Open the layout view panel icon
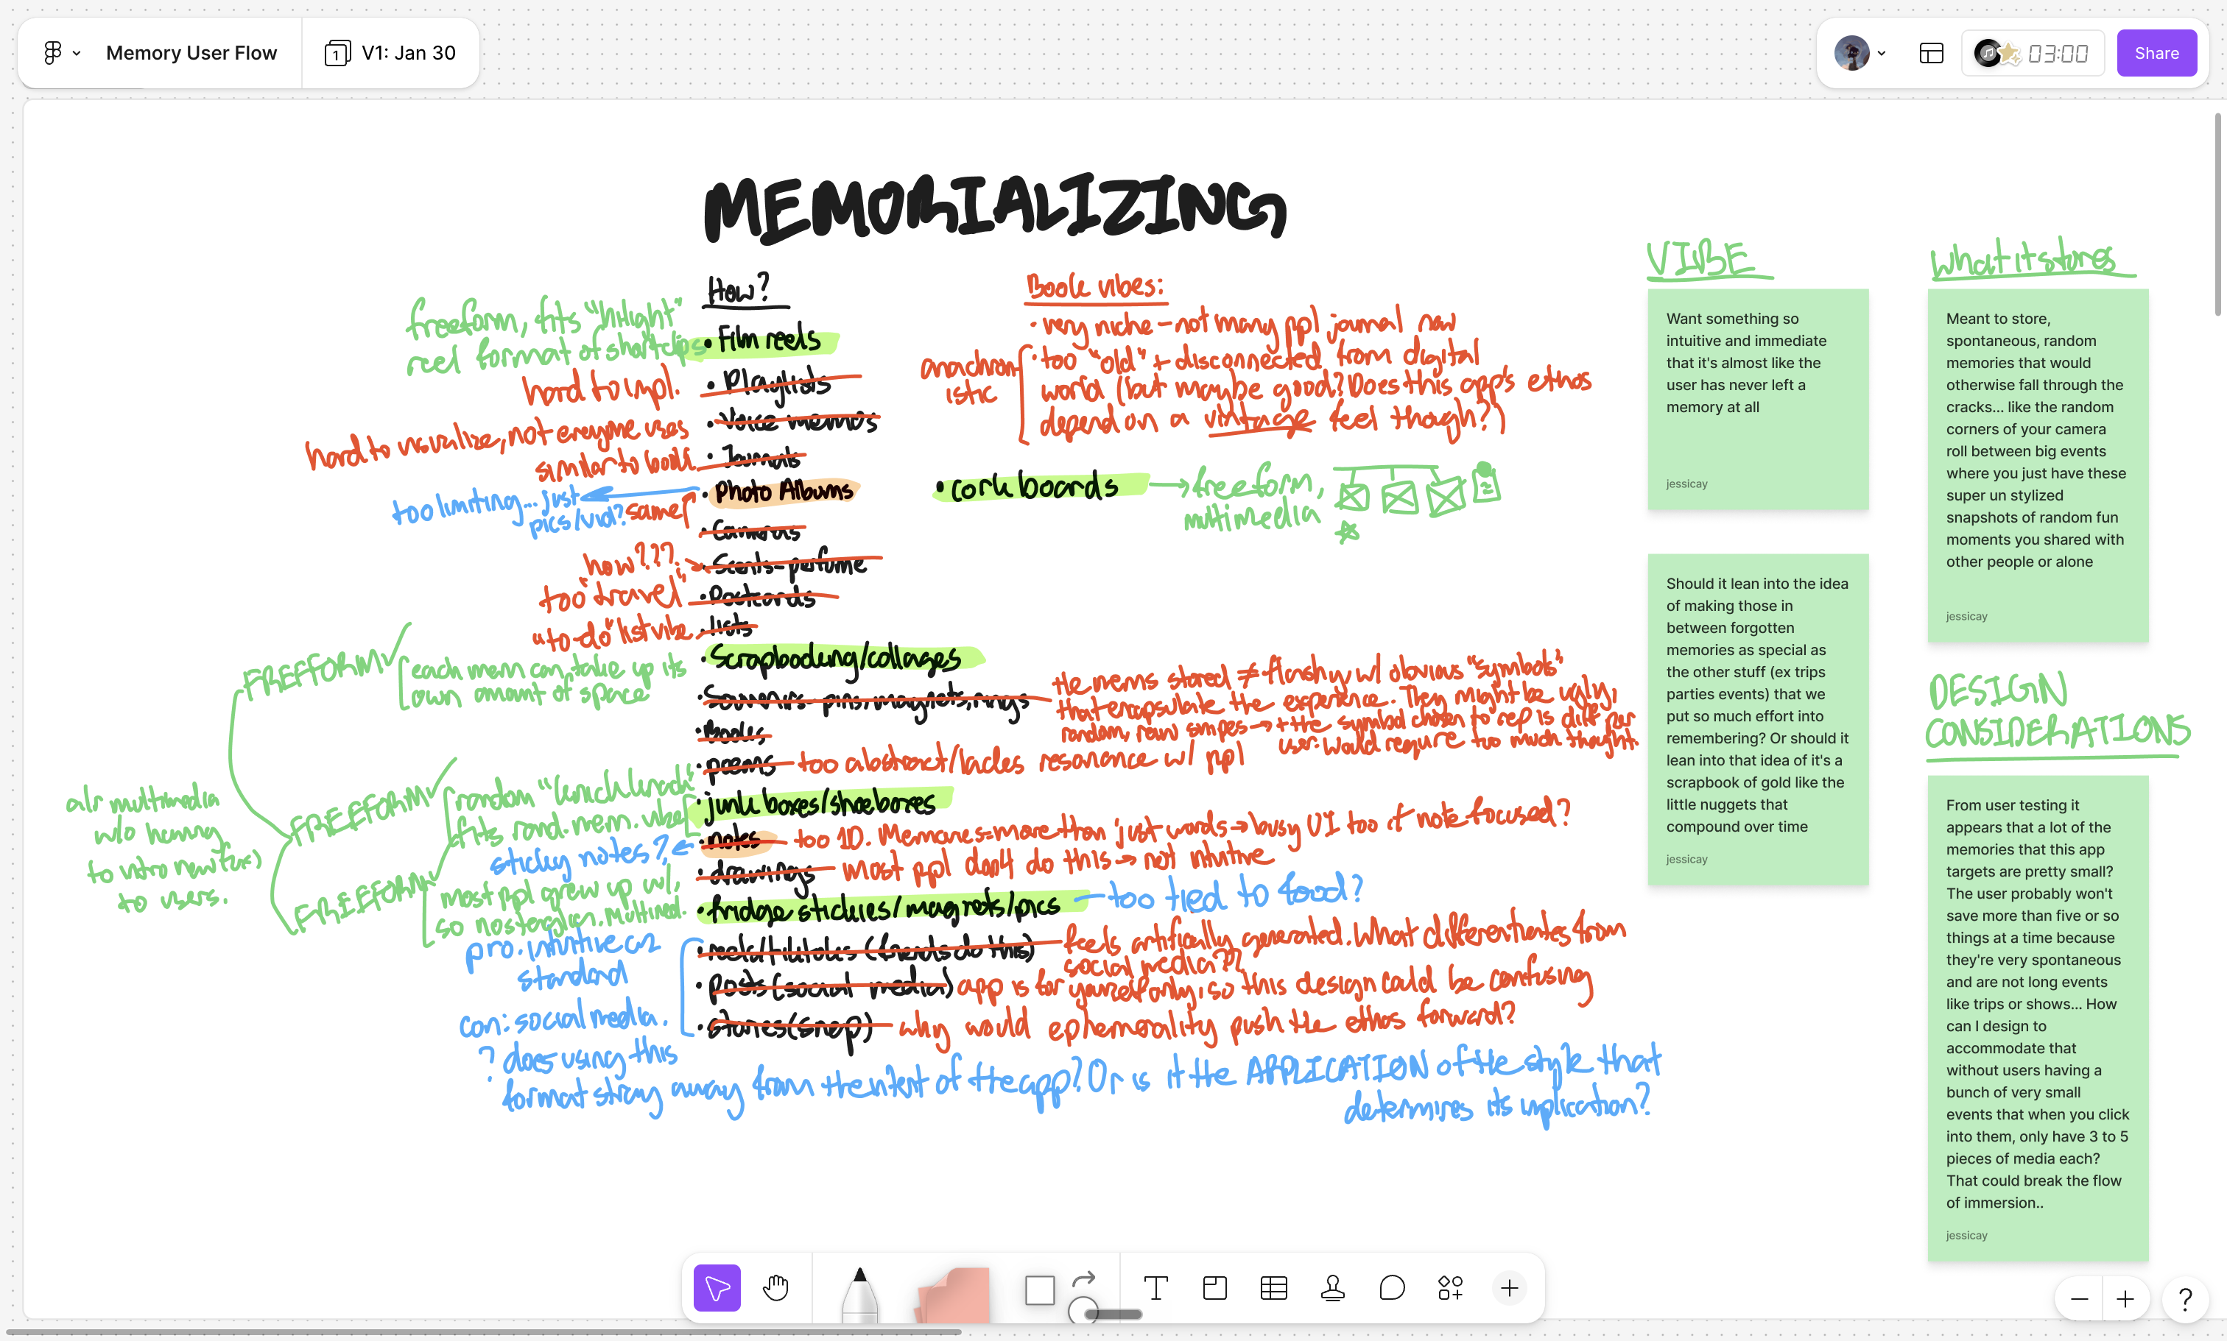 click(x=1932, y=53)
